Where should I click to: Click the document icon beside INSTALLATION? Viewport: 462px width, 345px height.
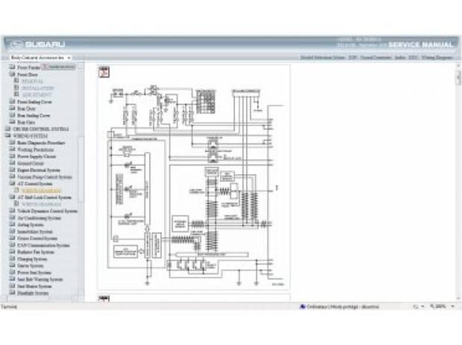(x=17, y=88)
